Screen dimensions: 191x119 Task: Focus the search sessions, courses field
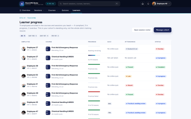click(x=89, y=4)
